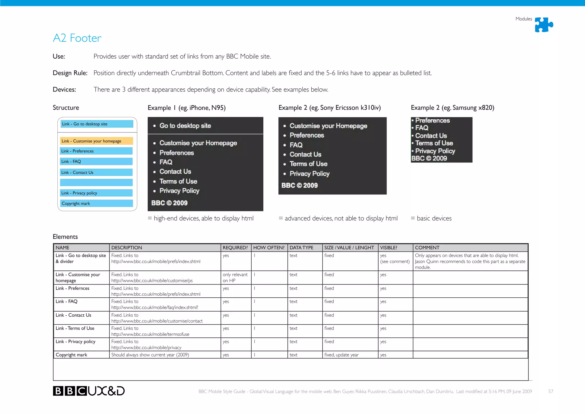Click 'Preferences' in the Sony Ericsson example

[x=306, y=135]
